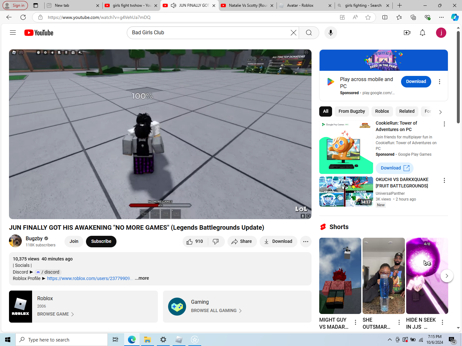Viewport: 462px width, 346px height.
Task: Add this page to favorites star
Action: pos(368,17)
